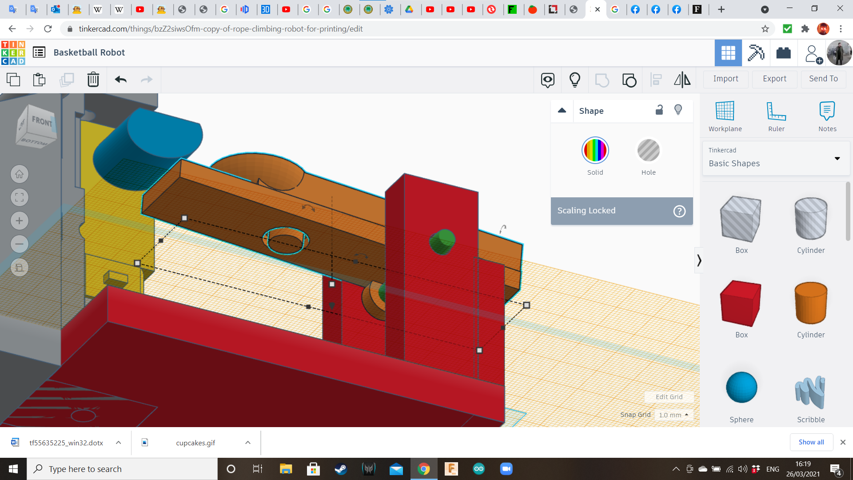The width and height of the screenshot is (853, 480).
Task: Click the Show all shapes button
Action: pyautogui.click(x=811, y=442)
